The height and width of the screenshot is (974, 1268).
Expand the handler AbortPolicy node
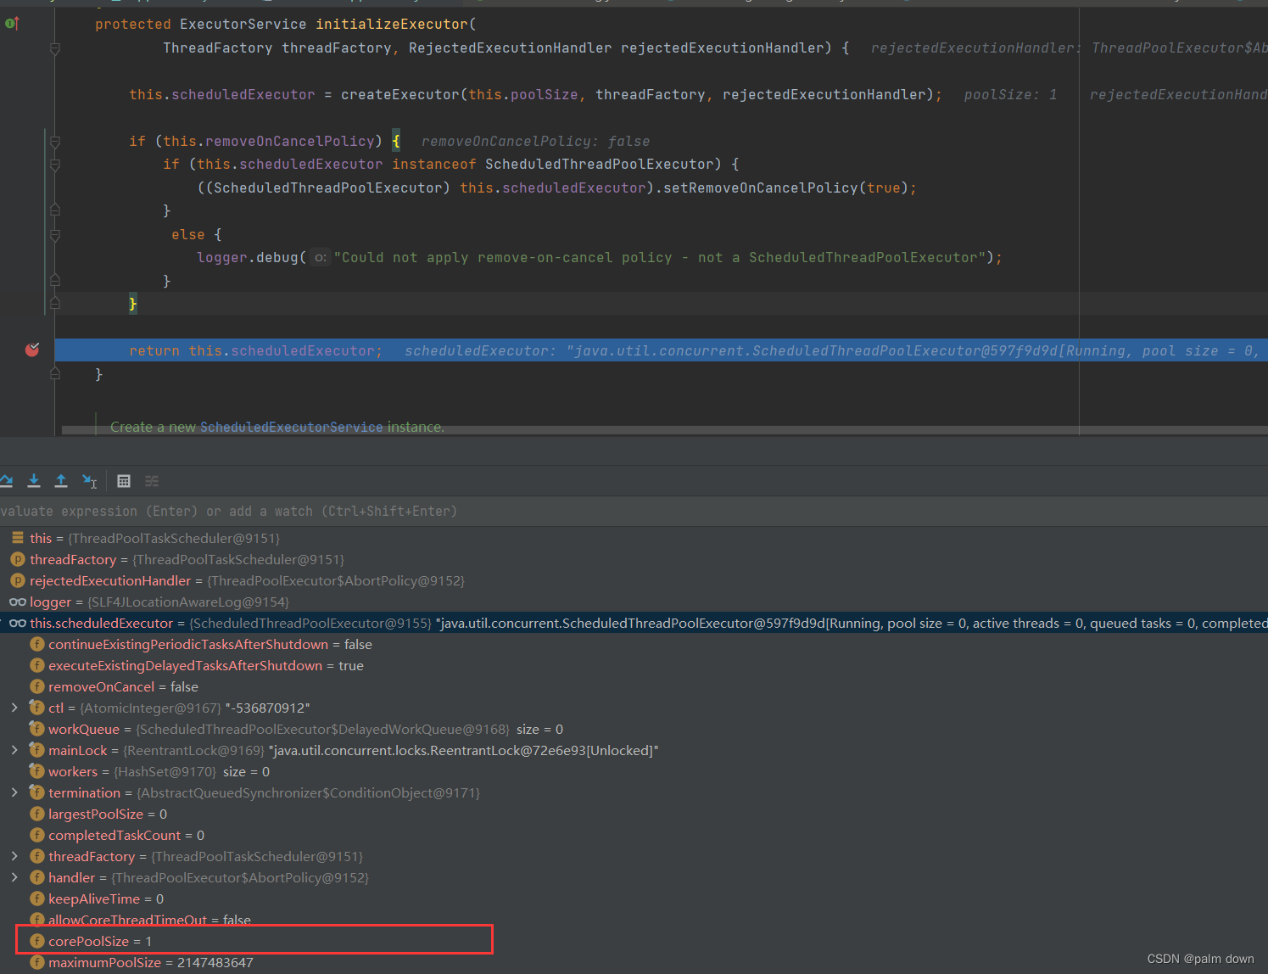14,877
